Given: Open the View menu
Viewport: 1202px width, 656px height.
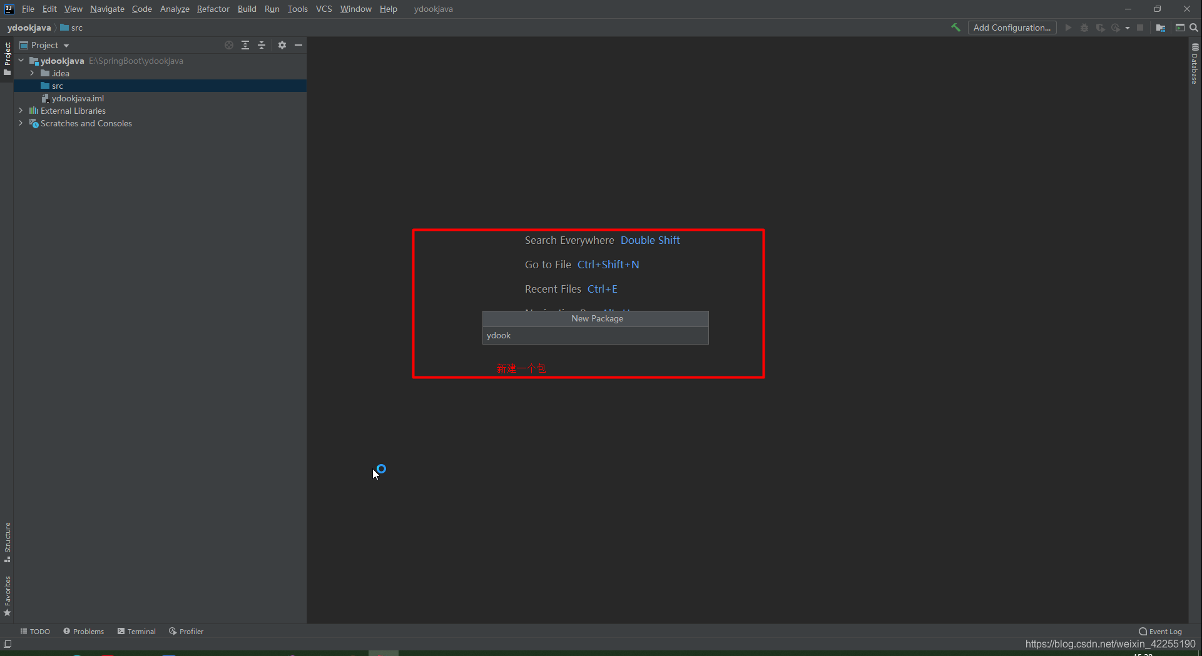Looking at the screenshot, I should [73, 9].
